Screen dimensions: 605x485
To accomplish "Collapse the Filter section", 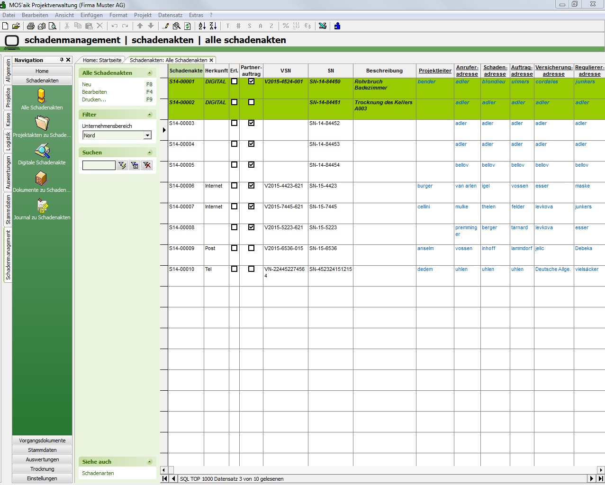I will (x=150, y=115).
